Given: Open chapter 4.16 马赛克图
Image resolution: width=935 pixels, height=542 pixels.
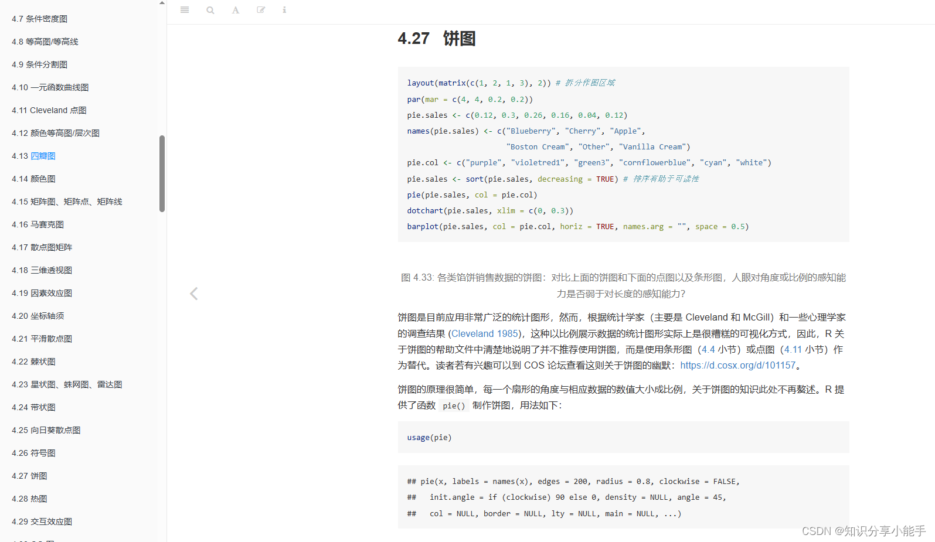Looking at the screenshot, I should [x=38, y=224].
